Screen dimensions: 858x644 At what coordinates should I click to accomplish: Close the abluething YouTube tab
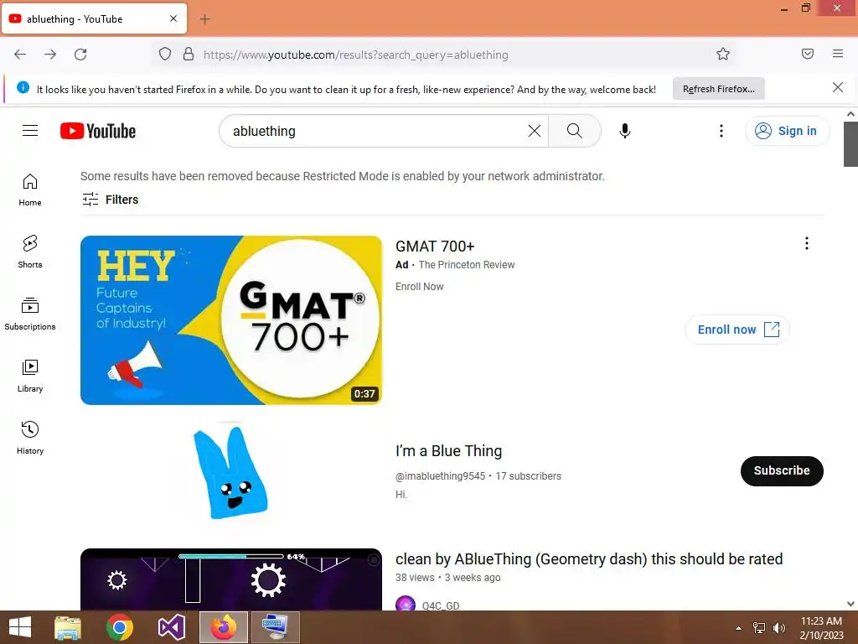click(x=173, y=18)
